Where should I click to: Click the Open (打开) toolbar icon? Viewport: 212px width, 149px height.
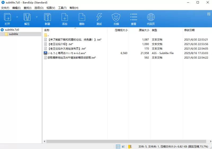[x=7, y=17]
